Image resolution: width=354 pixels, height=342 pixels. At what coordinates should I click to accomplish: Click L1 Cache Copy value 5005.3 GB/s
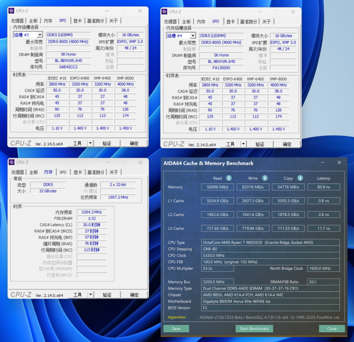click(288, 201)
